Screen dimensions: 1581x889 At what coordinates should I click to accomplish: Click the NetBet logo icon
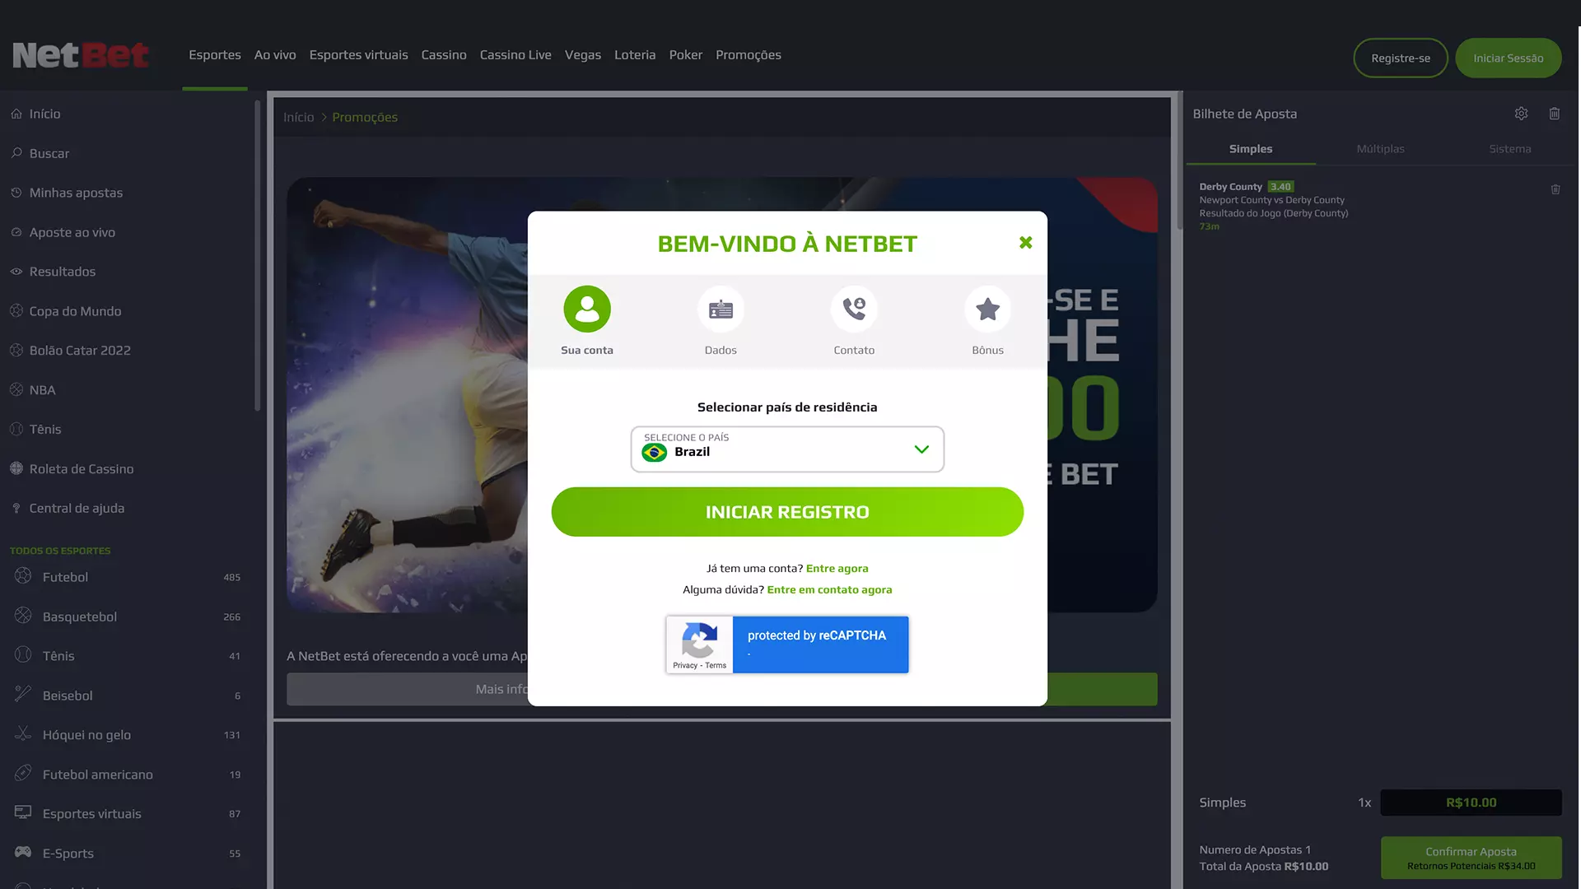pos(82,54)
